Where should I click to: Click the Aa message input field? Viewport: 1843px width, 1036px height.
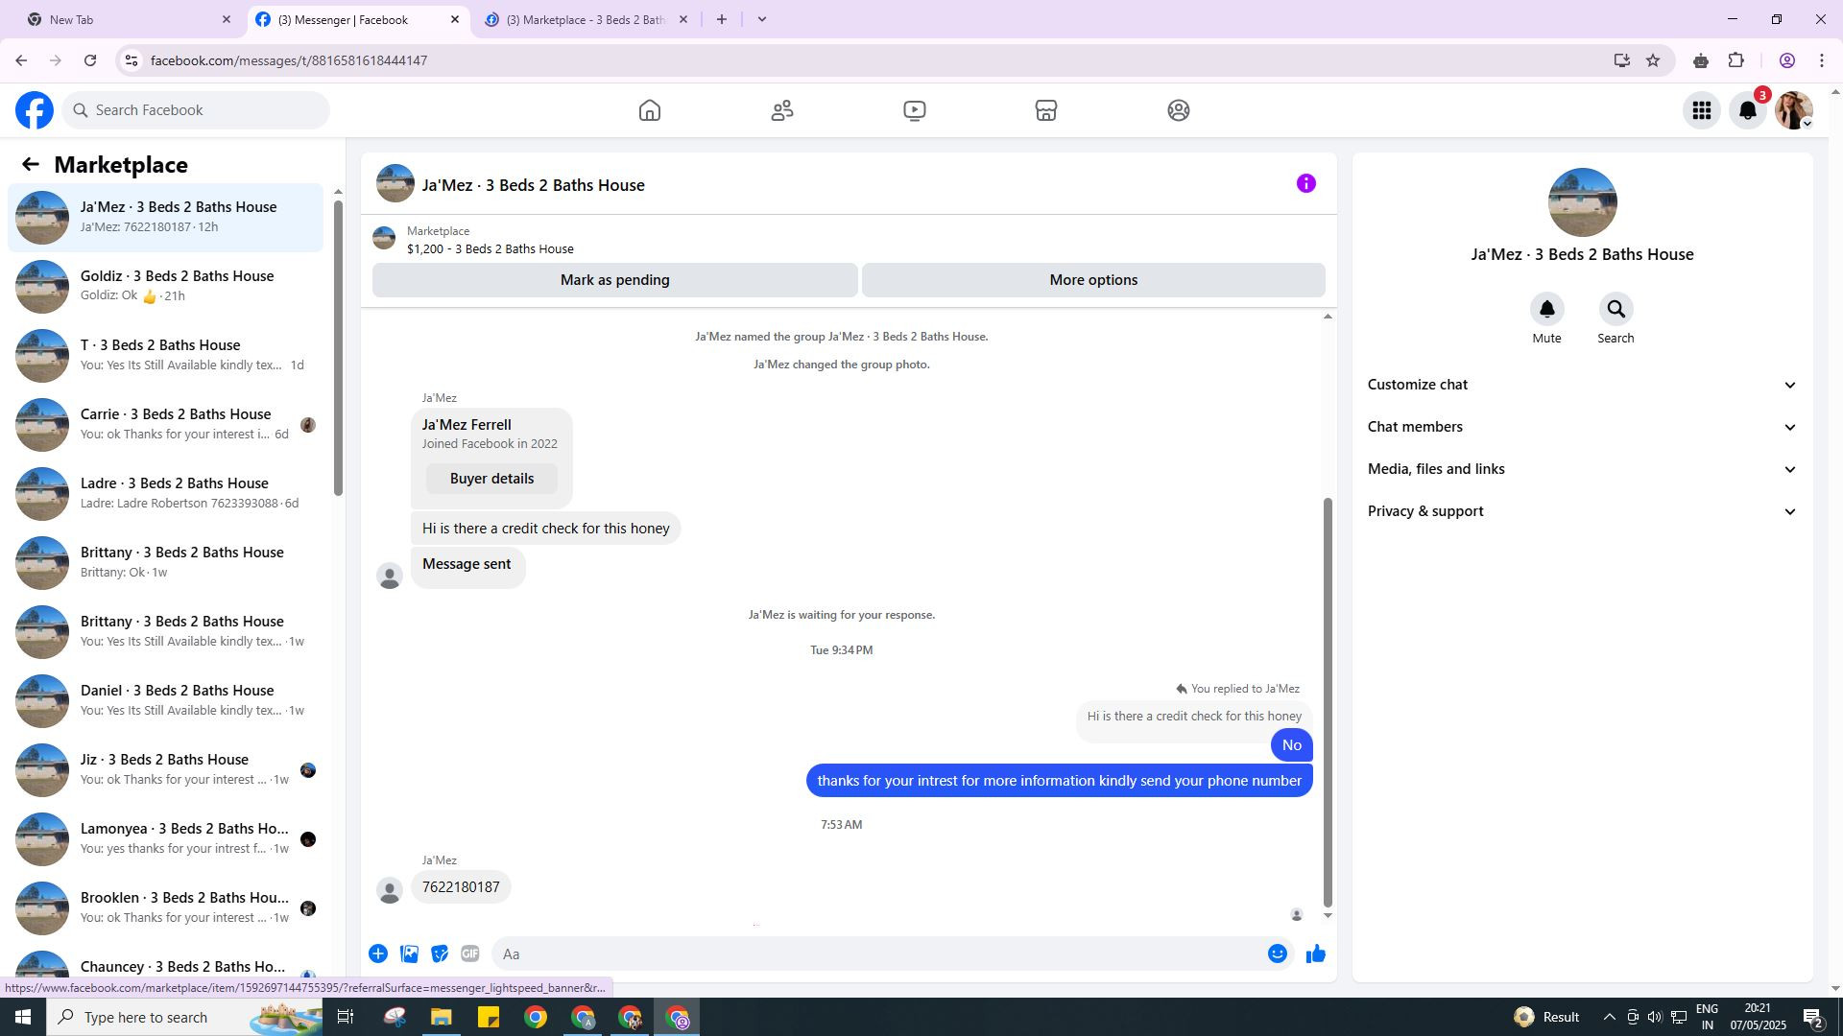(x=878, y=954)
